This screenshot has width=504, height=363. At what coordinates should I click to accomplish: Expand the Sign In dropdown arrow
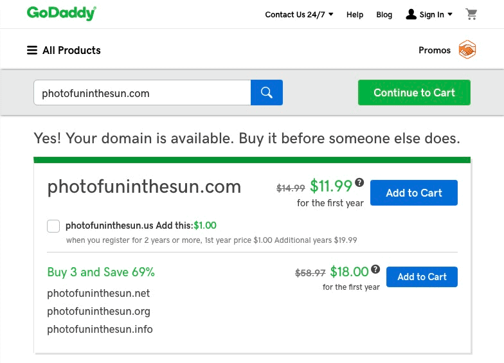click(x=450, y=14)
